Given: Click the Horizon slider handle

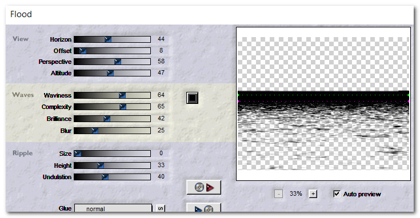Looking at the screenshot, I should pos(108,39).
